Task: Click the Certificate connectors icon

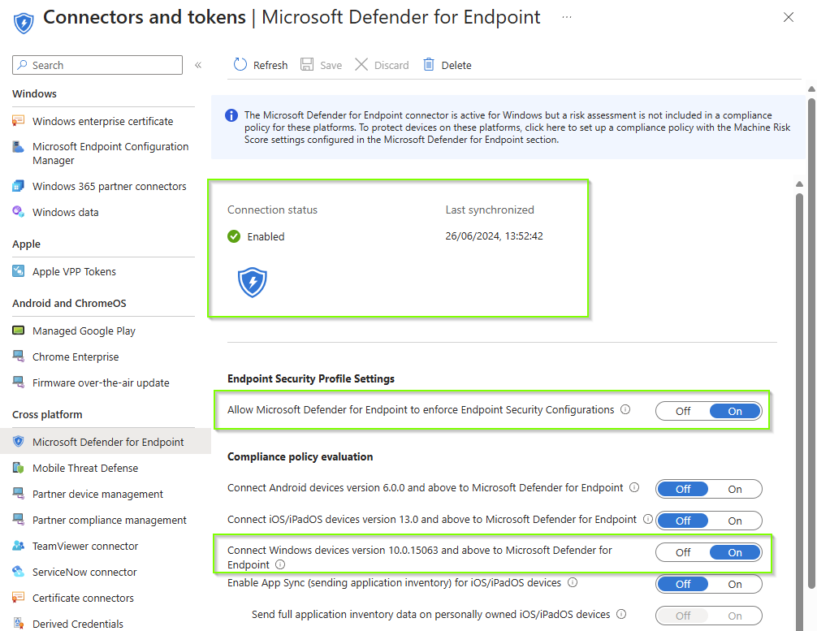Action: click(x=18, y=598)
